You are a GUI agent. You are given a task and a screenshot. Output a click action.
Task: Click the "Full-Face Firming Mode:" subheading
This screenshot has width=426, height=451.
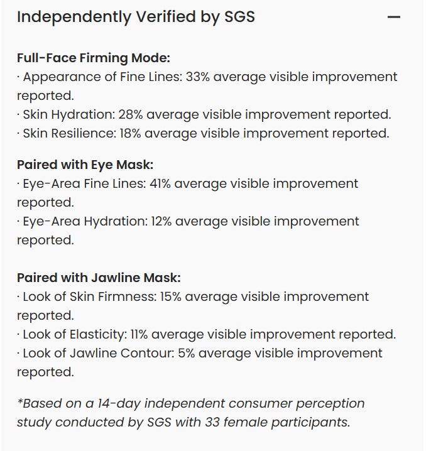pyautogui.click(x=94, y=58)
